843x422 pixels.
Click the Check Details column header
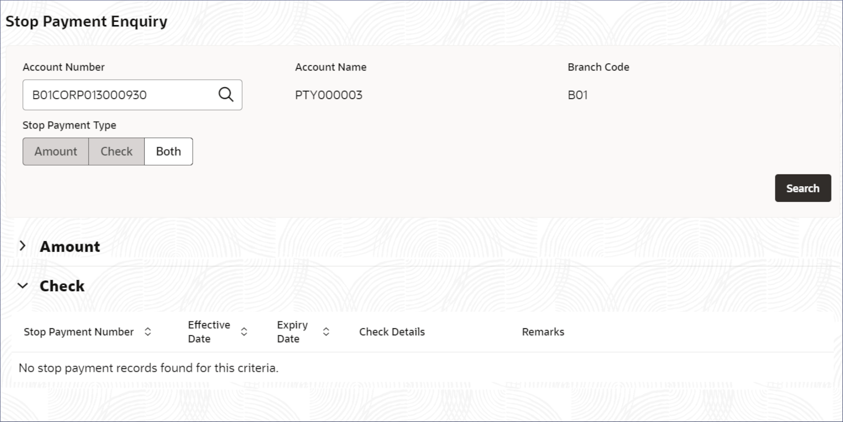(x=392, y=332)
